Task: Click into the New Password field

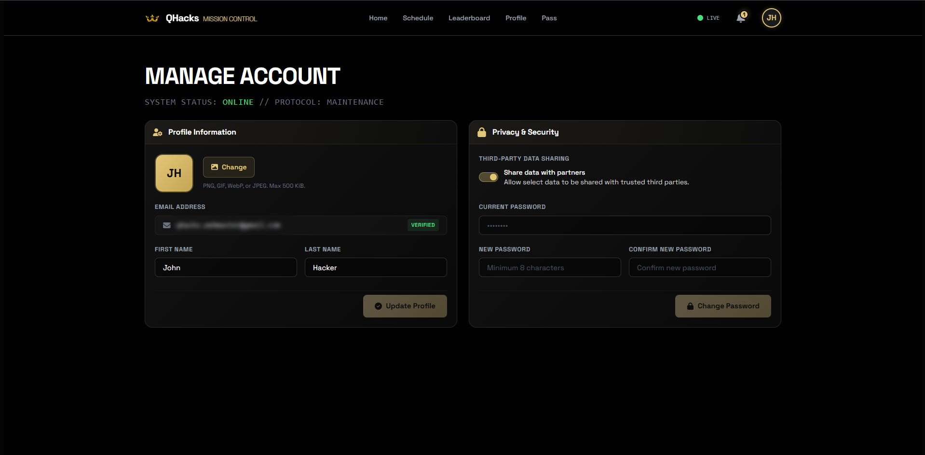Action: click(549, 267)
